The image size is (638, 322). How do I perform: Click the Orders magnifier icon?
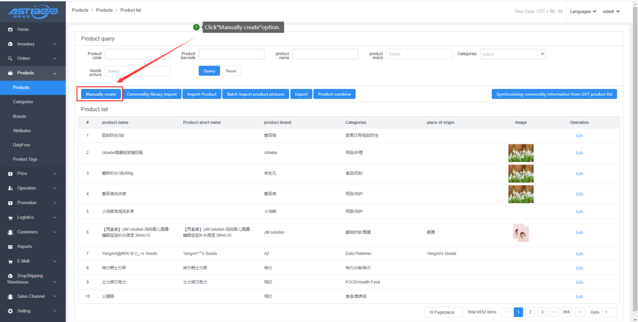(10, 59)
